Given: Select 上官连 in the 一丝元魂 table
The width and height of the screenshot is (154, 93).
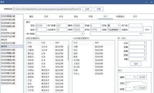Looking at the screenshot, I should (93, 63).
